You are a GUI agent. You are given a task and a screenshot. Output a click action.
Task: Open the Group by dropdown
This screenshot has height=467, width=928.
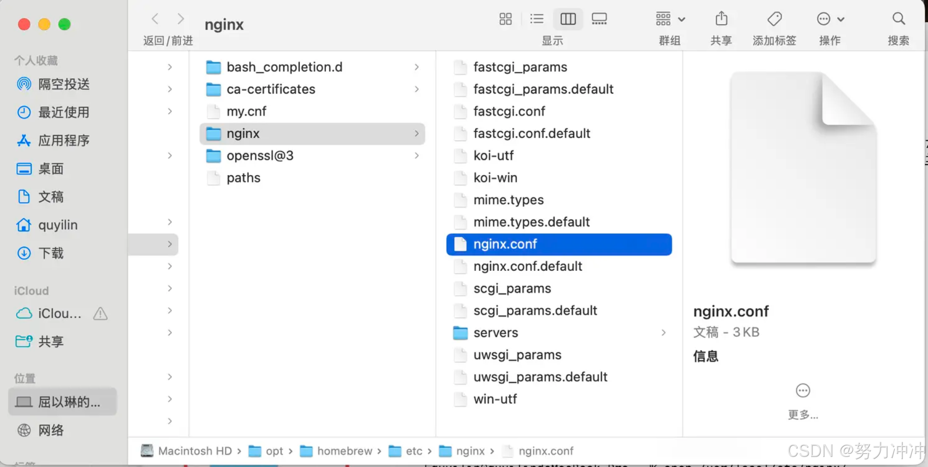click(670, 19)
